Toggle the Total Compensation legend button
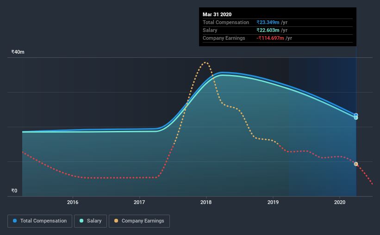Image resolution: width=380 pixels, height=235 pixels. 40,221
